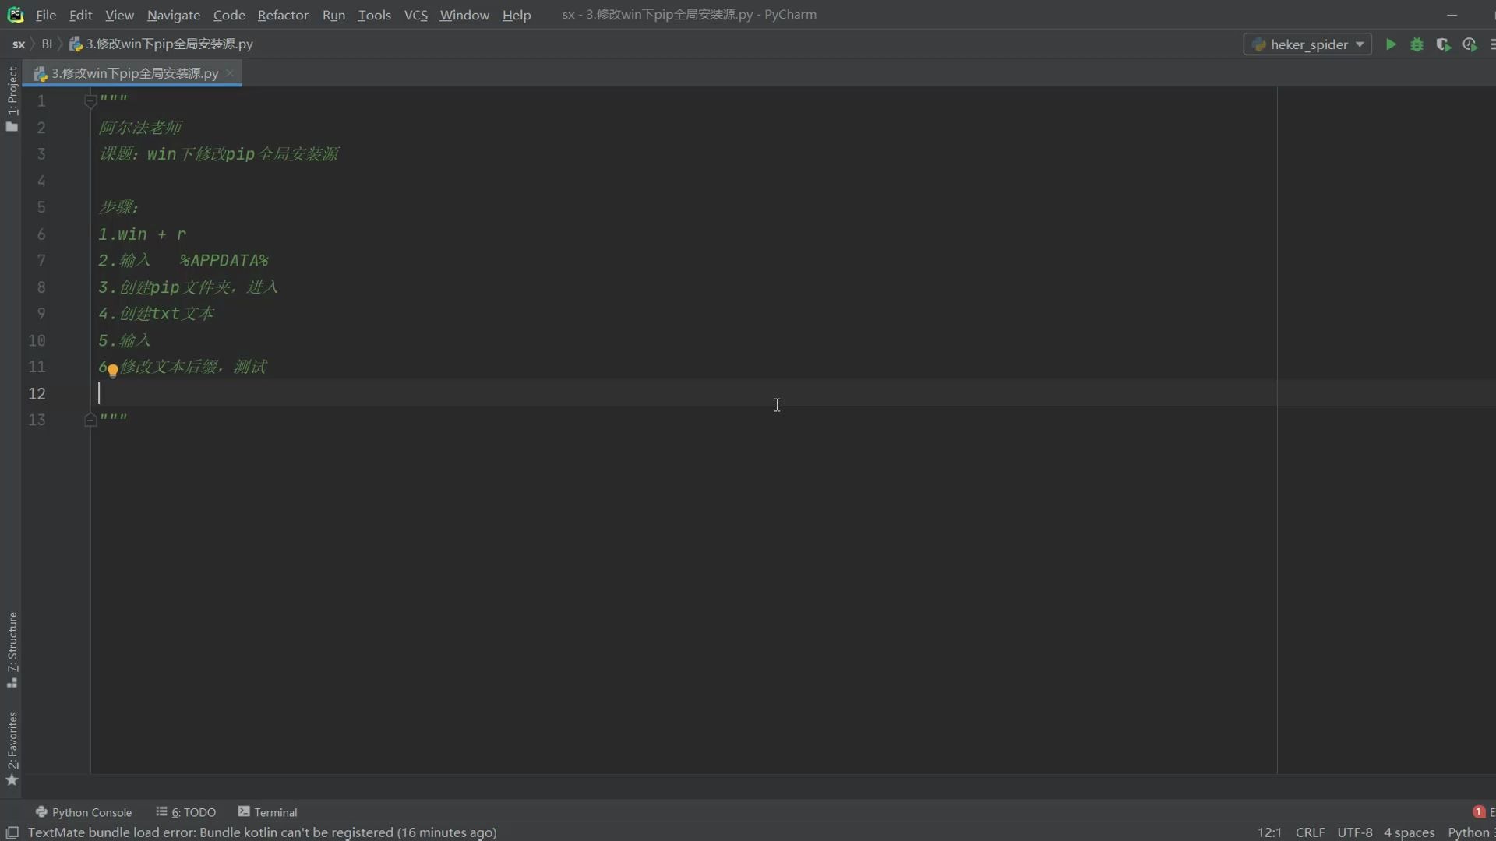The width and height of the screenshot is (1496, 841).
Task: Open the Terminal tool window
Action: [267, 812]
